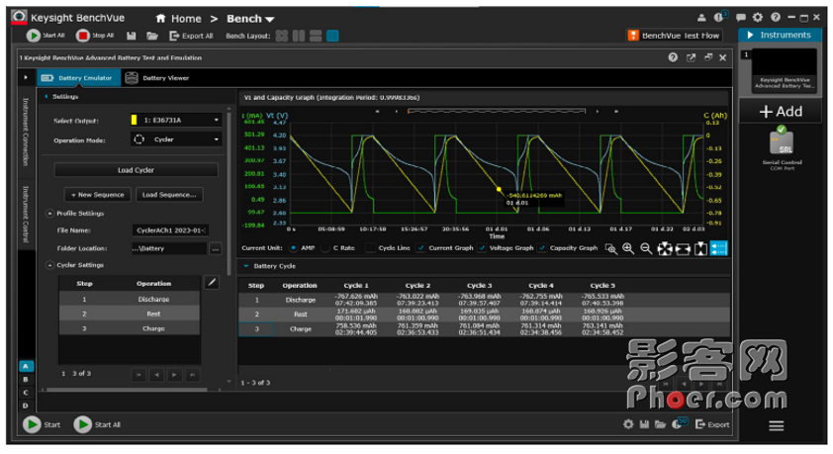Click the horizontal autoscale graph icon

click(x=683, y=248)
